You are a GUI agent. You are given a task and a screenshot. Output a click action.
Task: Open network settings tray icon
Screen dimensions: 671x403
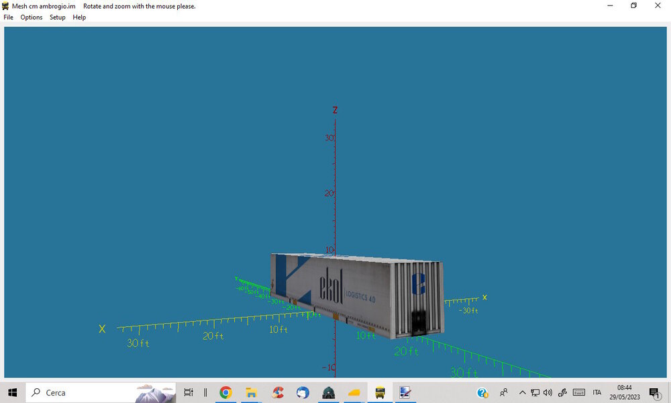[x=535, y=392]
